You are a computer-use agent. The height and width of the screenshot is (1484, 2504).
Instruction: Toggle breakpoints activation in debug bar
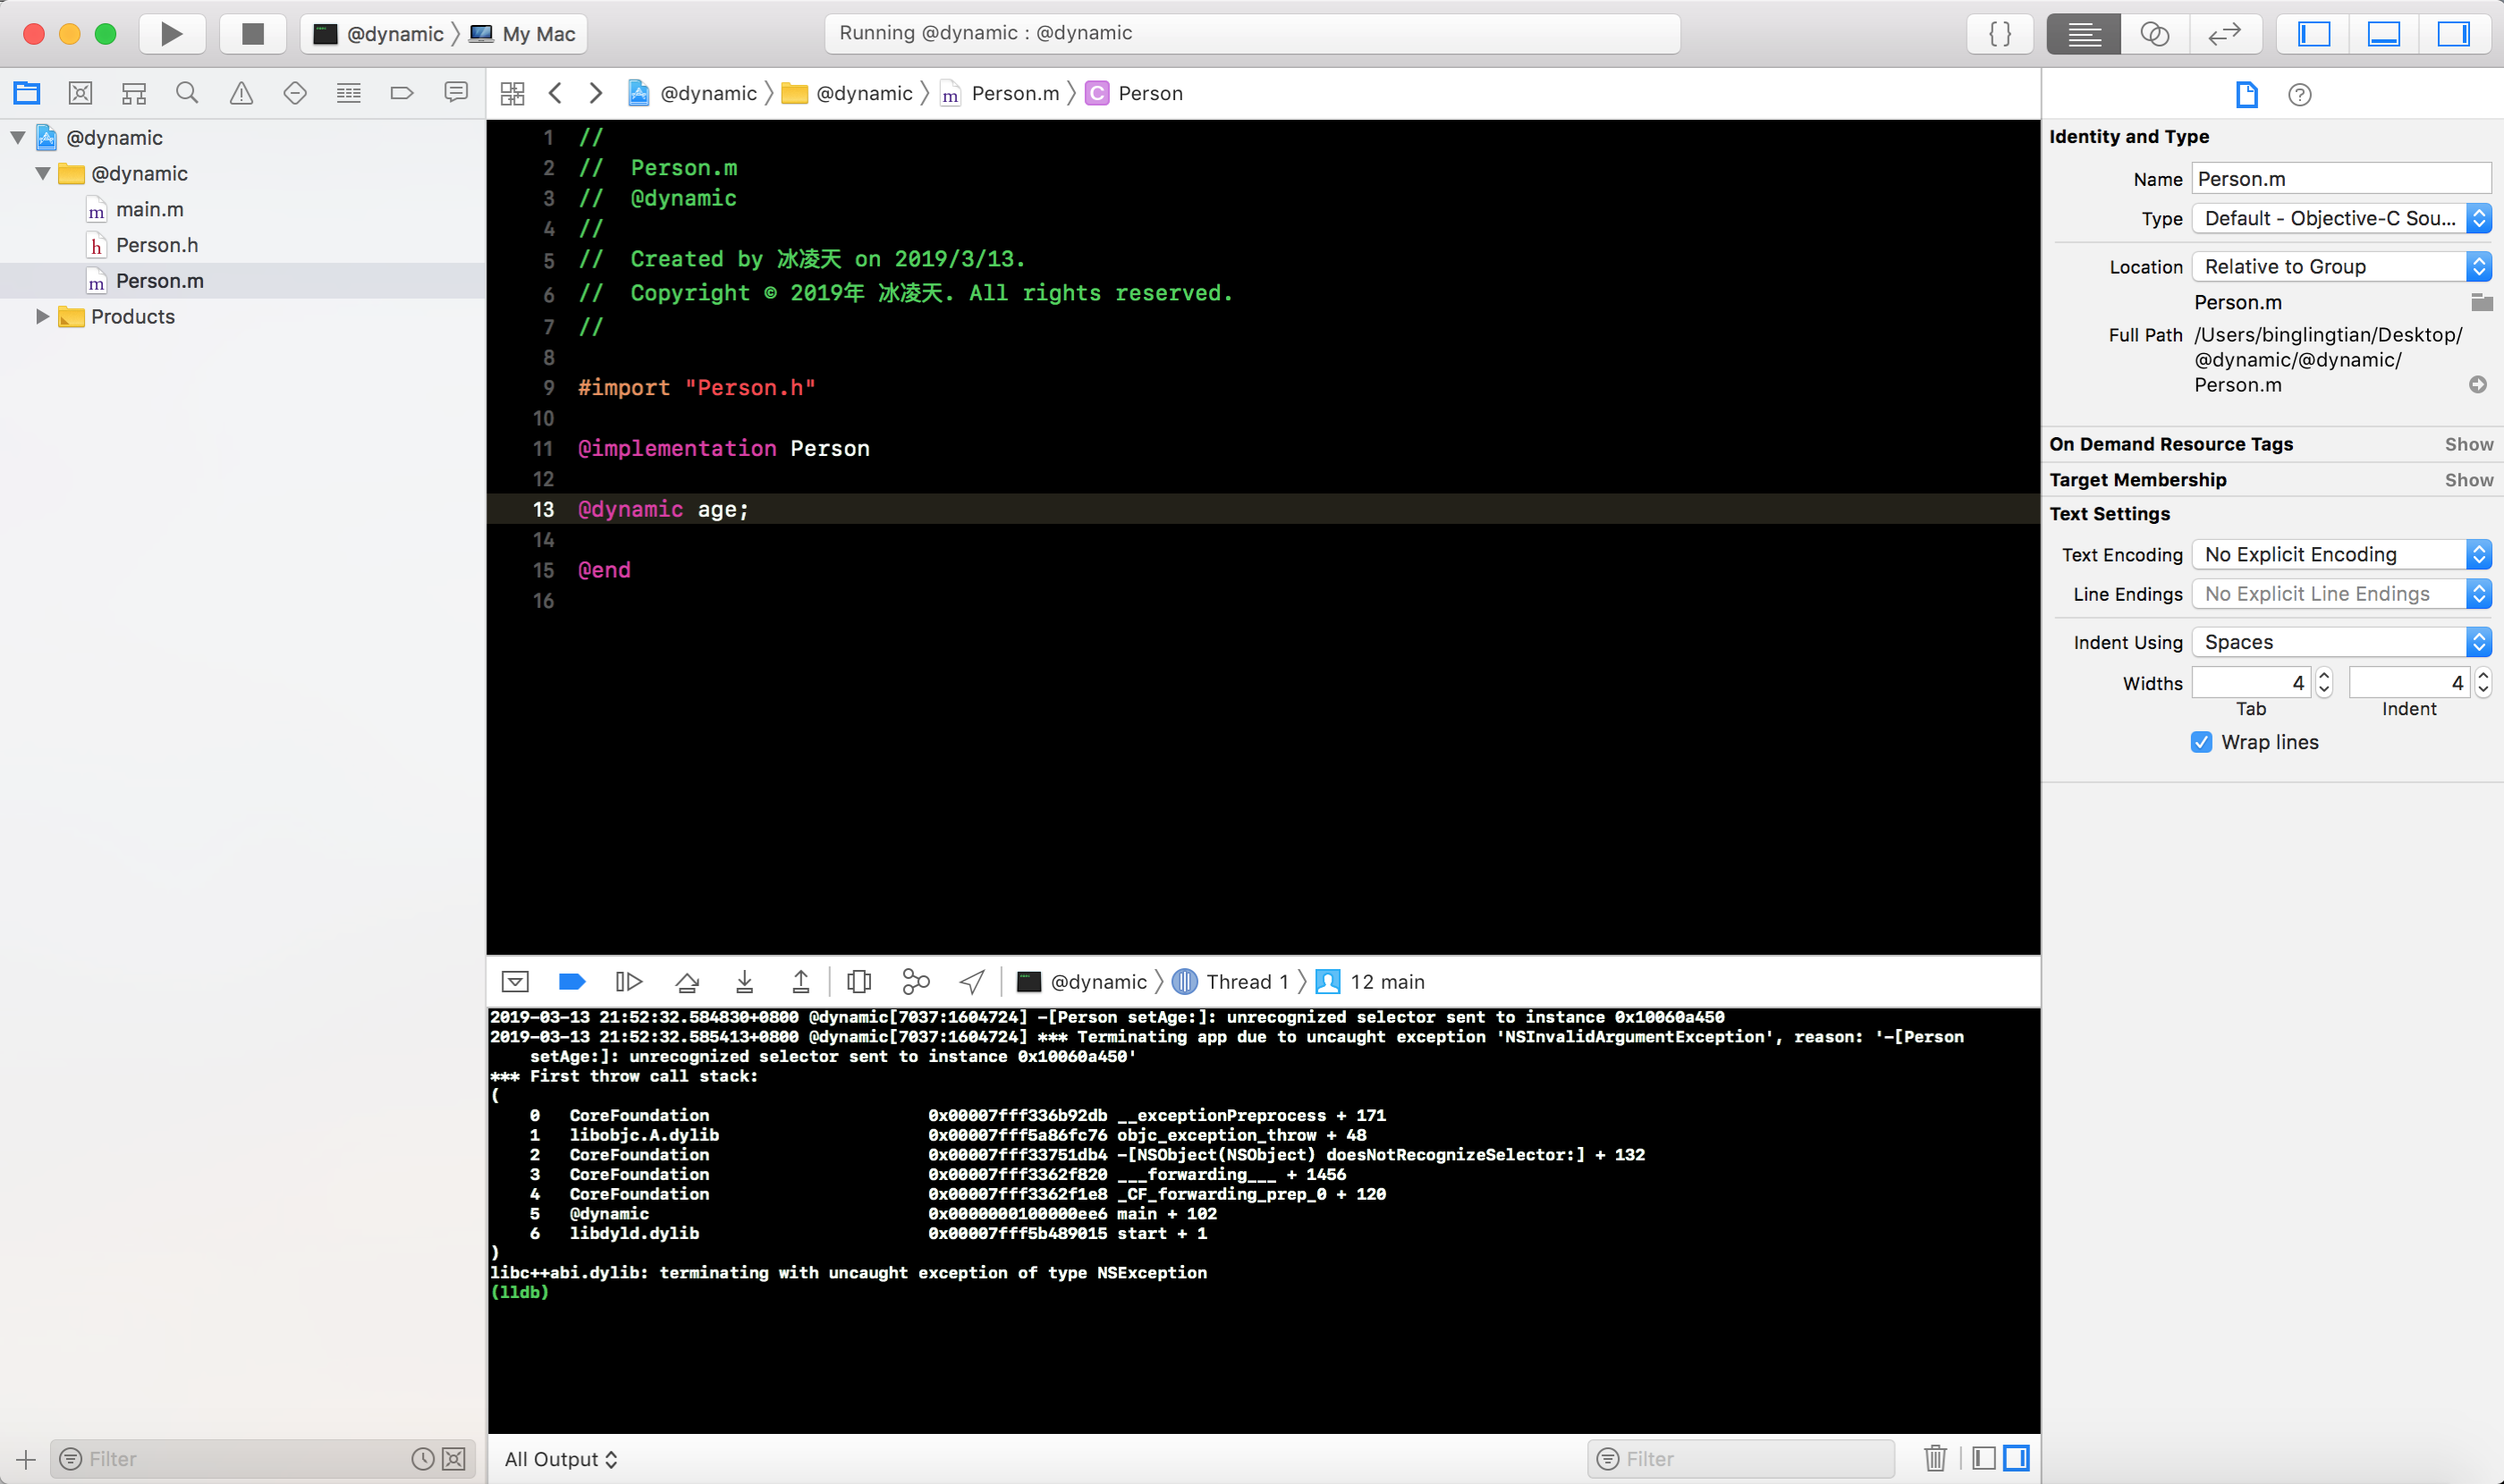click(x=571, y=982)
